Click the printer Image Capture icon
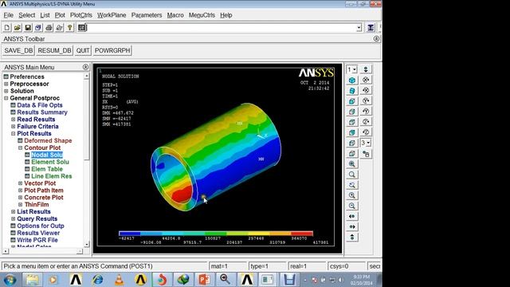This screenshot has height=287, width=510. coord(49,28)
